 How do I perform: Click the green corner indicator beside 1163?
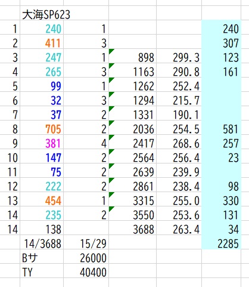111,66
